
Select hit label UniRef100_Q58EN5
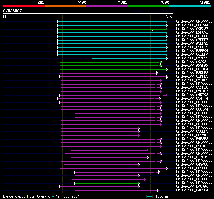click(192, 132)
